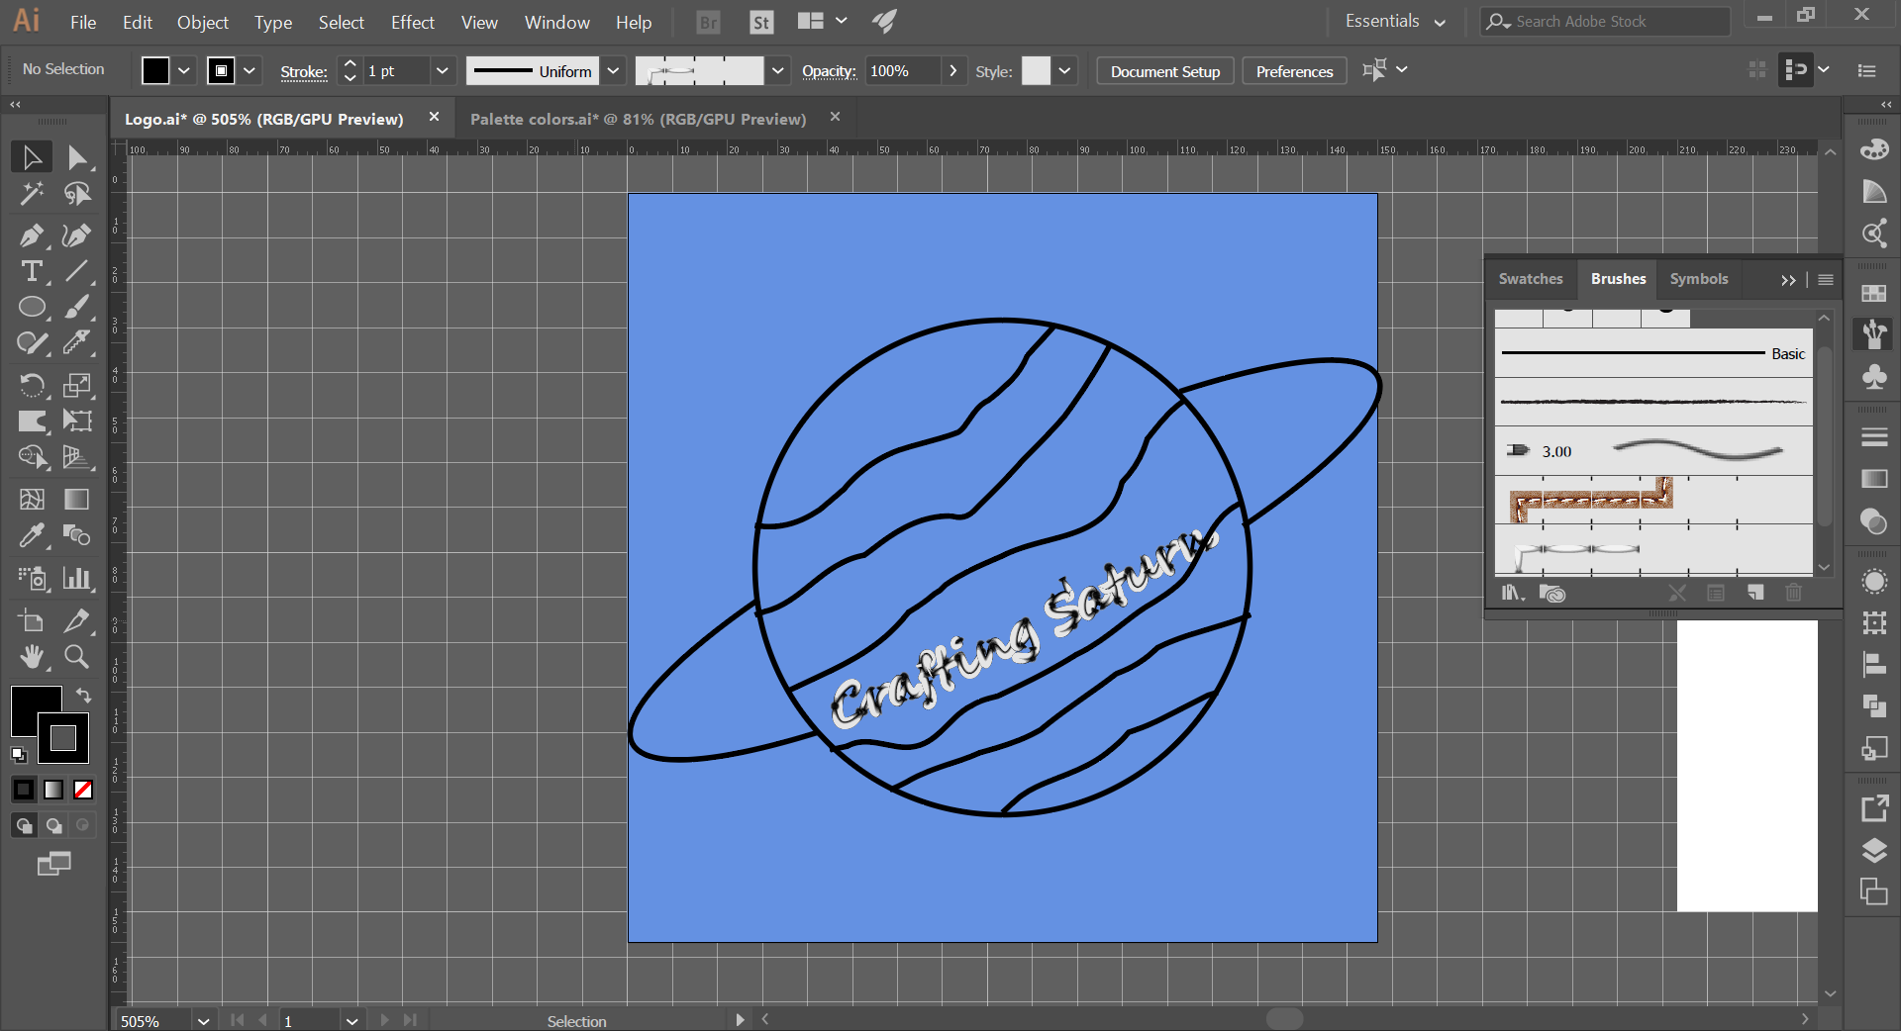Open the Effect menu
The width and height of the screenshot is (1901, 1031).
(x=412, y=22)
